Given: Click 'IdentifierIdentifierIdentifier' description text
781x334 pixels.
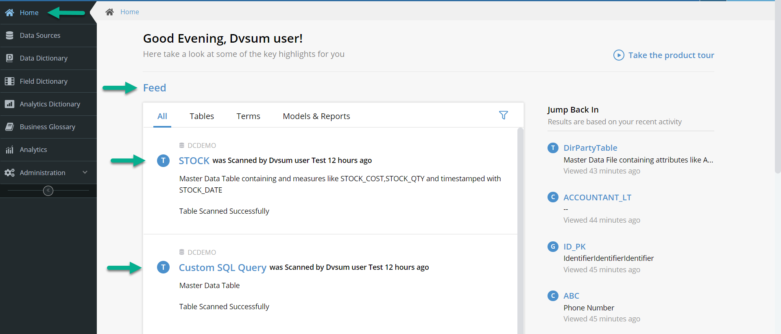Looking at the screenshot, I should click(609, 258).
